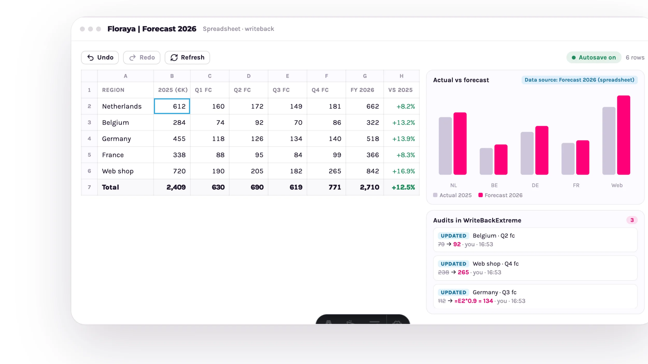Select row 4 number header

89,139
